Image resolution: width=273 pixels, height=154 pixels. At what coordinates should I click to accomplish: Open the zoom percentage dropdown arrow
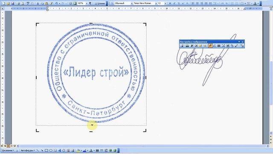87,3
